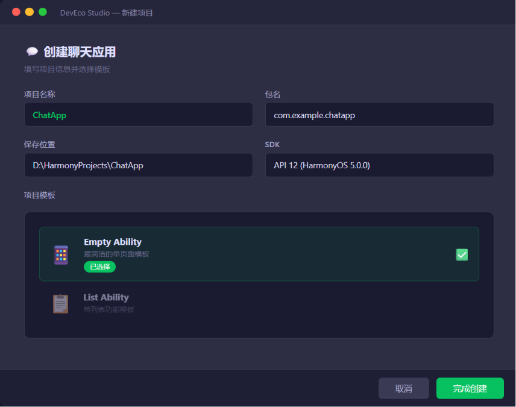The width and height of the screenshot is (516, 407).
Task: Click the chat bubble icon beside 创建聊天应用
Action: click(x=32, y=52)
